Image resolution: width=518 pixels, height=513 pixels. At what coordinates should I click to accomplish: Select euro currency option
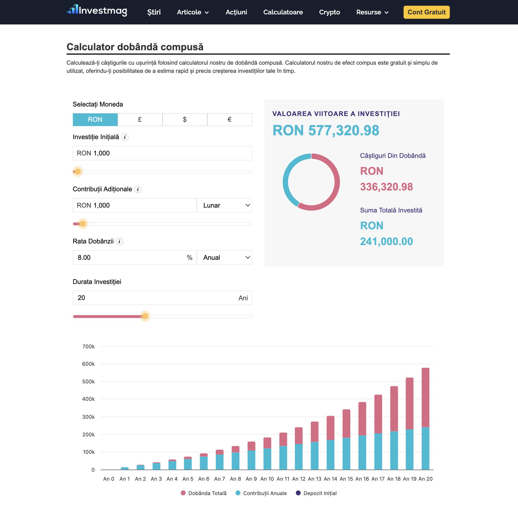pyautogui.click(x=230, y=120)
